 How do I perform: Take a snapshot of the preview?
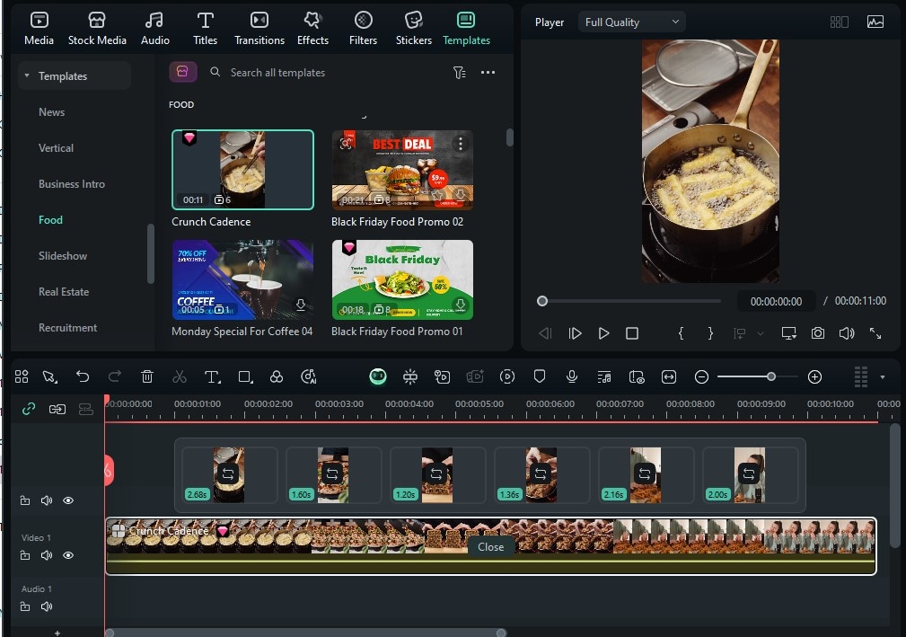coord(818,333)
